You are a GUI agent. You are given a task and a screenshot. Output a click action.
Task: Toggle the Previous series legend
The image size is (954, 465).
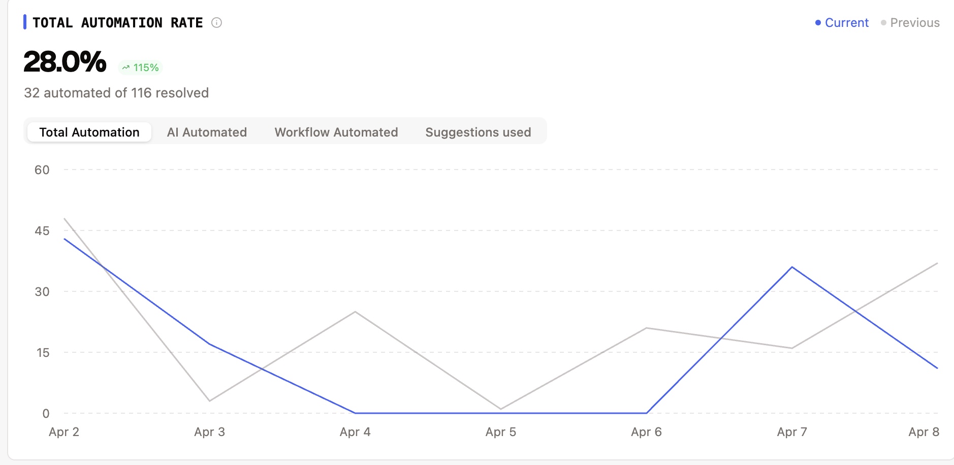coord(910,23)
